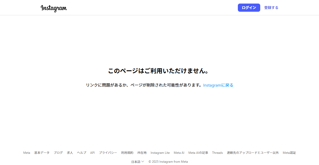Open the ヘルプ link
319x165 pixels.
pos(81,153)
